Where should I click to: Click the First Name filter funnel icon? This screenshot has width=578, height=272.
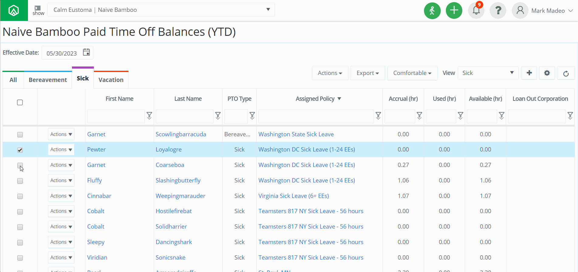(x=149, y=115)
